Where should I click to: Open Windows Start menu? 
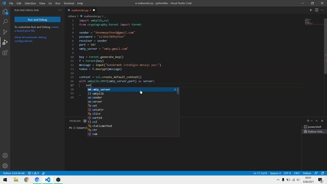click(x=5, y=179)
